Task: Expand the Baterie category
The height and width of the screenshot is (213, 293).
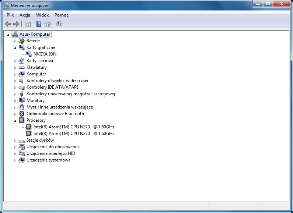Action: [15, 41]
